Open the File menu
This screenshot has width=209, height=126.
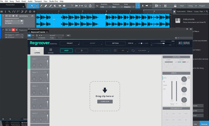click(2, 1)
